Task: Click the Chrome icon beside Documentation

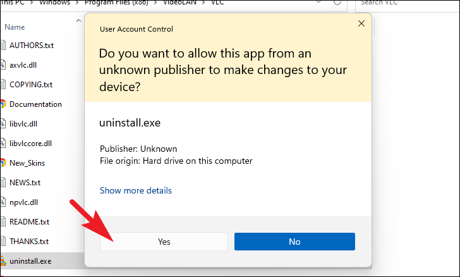Action: (x=3, y=104)
